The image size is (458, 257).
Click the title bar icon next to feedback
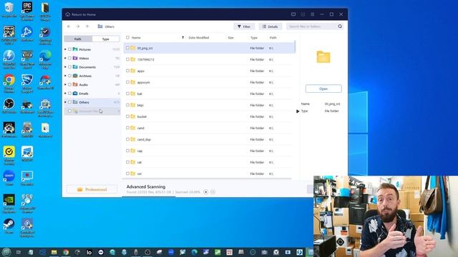303,14
